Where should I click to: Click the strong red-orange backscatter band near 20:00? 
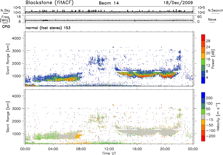(168, 76)
